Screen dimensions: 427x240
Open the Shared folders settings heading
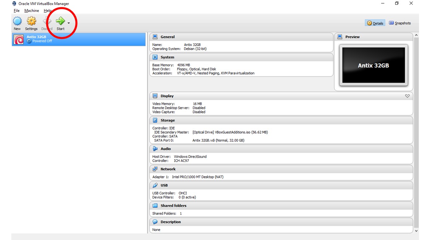(x=173, y=206)
